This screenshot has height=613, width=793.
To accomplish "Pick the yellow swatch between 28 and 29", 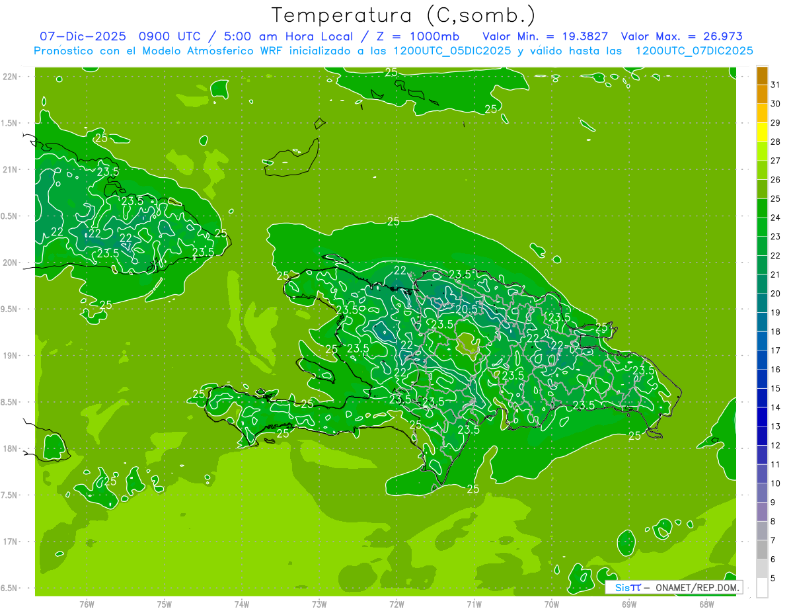I will coord(762,132).
